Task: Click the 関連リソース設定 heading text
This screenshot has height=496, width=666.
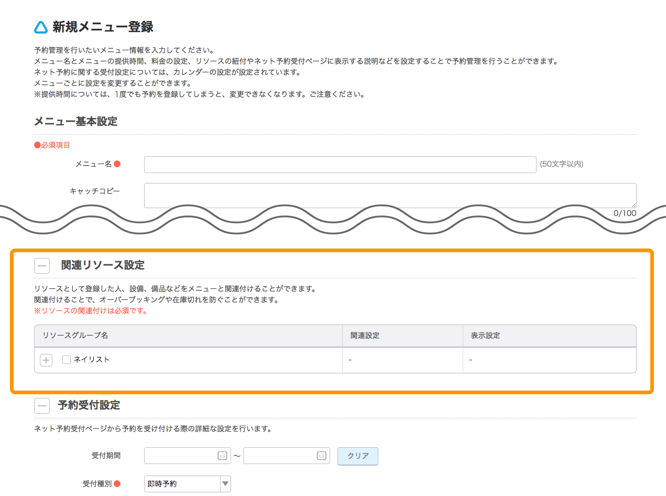Action: tap(103, 265)
